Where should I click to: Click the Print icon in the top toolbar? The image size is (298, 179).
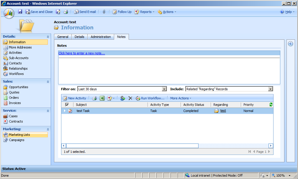[66, 12]
